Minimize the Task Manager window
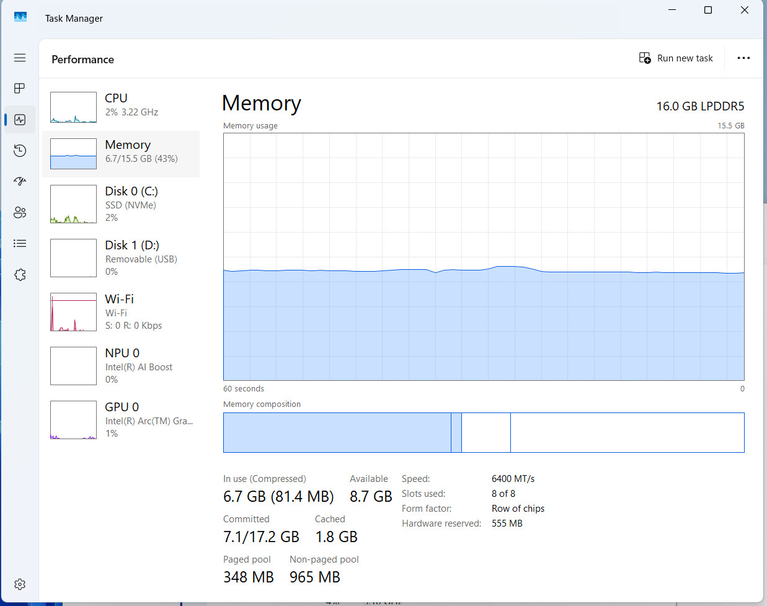This screenshot has height=606, width=767. pyautogui.click(x=672, y=10)
